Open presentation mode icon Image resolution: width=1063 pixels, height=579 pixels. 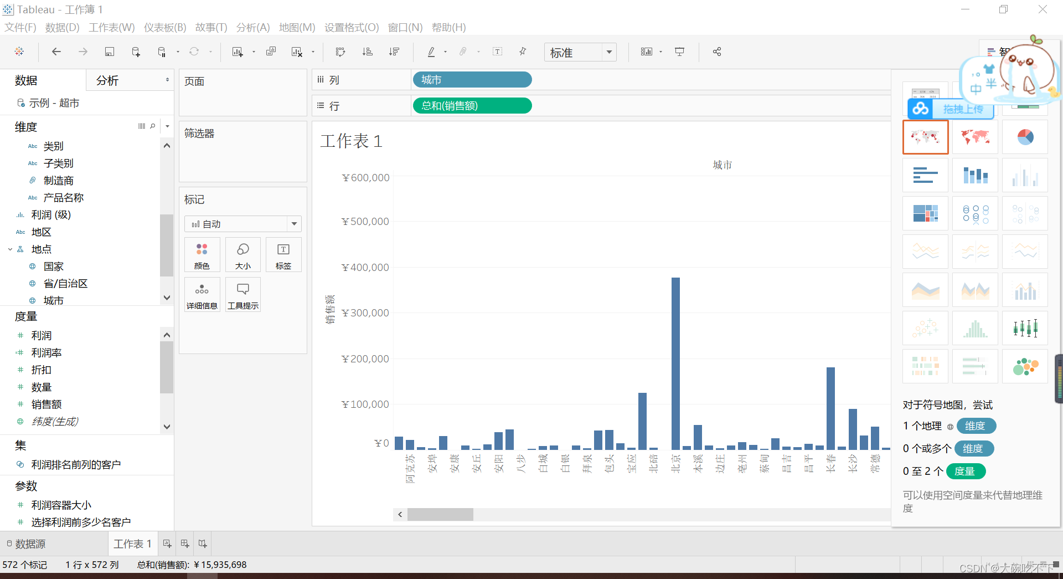pyautogui.click(x=679, y=52)
